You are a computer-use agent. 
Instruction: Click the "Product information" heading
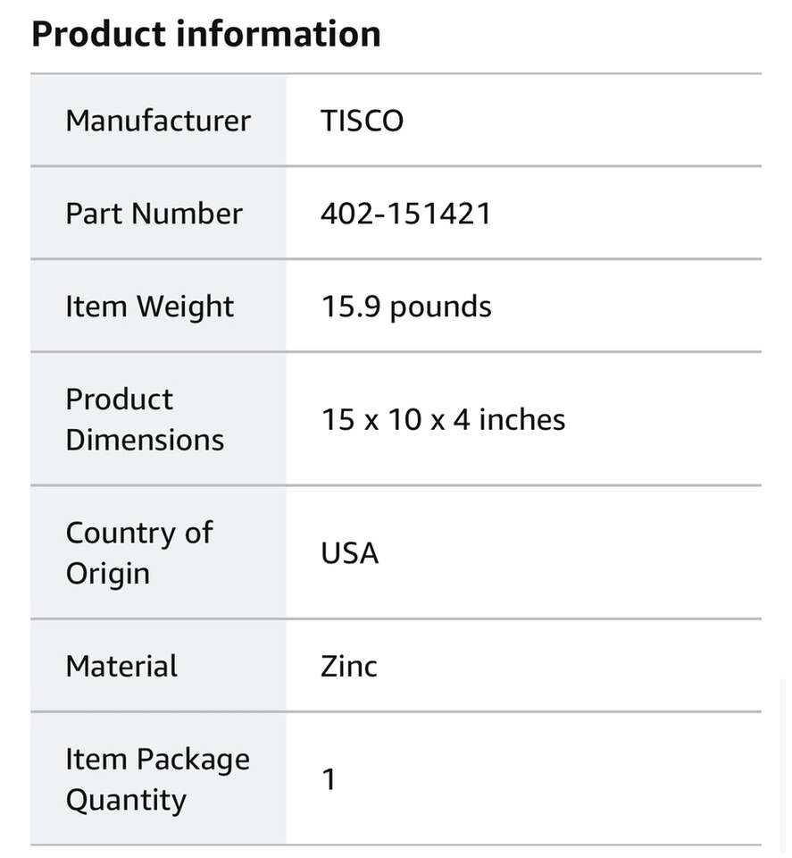[x=206, y=35]
